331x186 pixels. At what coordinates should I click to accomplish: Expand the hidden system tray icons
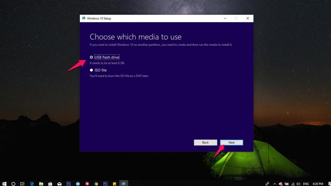(274, 183)
